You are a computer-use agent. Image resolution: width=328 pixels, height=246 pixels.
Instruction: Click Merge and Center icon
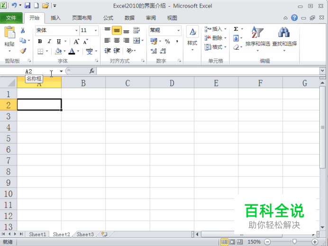pyautogui.click(x=137, y=40)
